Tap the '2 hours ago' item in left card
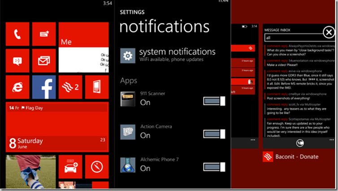The image size is (338, 191). click(243, 62)
